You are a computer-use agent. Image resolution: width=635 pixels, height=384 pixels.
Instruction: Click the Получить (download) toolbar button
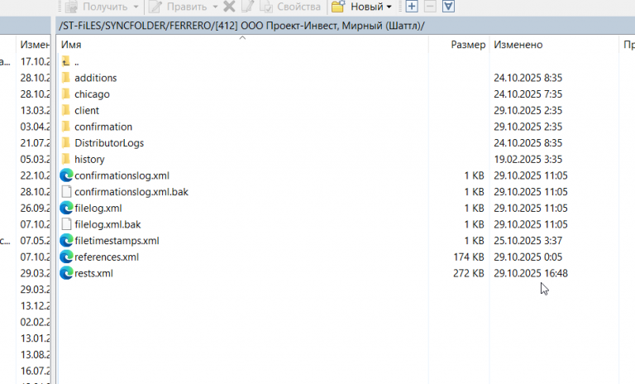pos(97,7)
